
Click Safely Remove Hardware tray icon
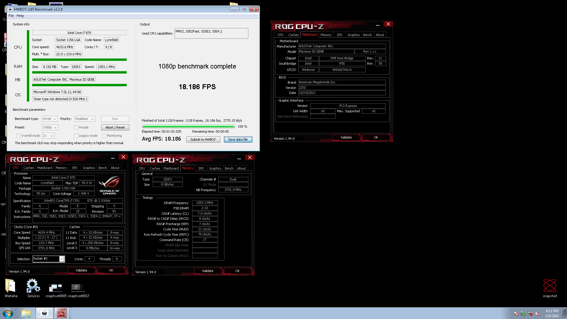(523, 314)
